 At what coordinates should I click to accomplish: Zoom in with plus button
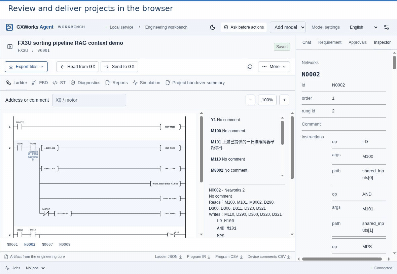coord(284,100)
